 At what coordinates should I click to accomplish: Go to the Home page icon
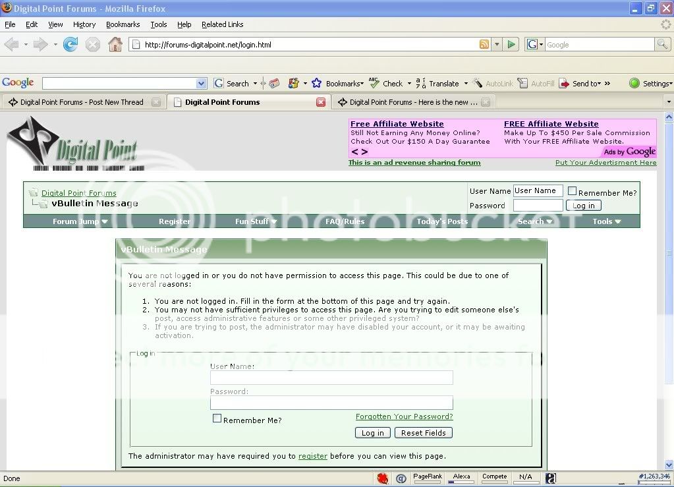click(x=115, y=44)
